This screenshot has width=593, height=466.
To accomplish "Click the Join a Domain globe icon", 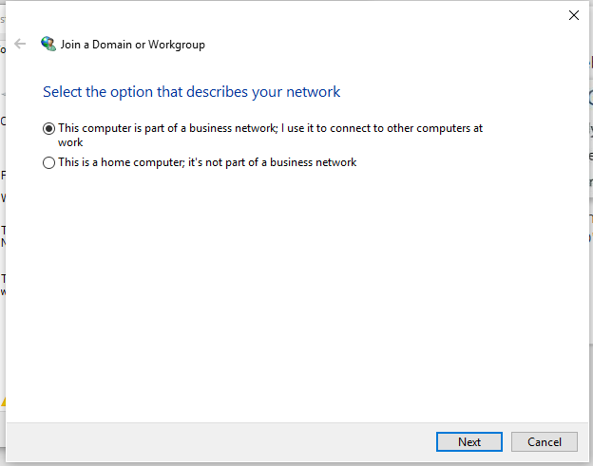I will coord(48,44).
